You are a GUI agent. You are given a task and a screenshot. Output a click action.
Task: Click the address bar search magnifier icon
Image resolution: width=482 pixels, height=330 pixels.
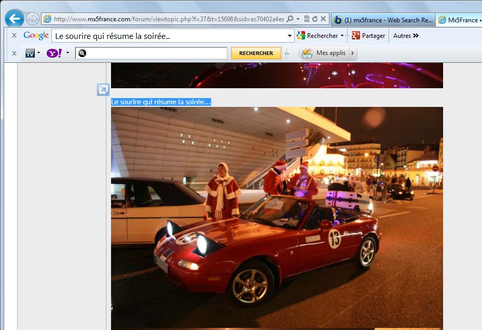pos(290,19)
